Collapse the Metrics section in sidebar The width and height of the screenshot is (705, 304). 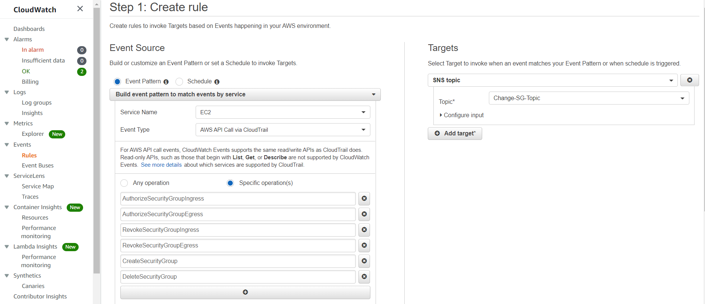click(x=7, y=124)
